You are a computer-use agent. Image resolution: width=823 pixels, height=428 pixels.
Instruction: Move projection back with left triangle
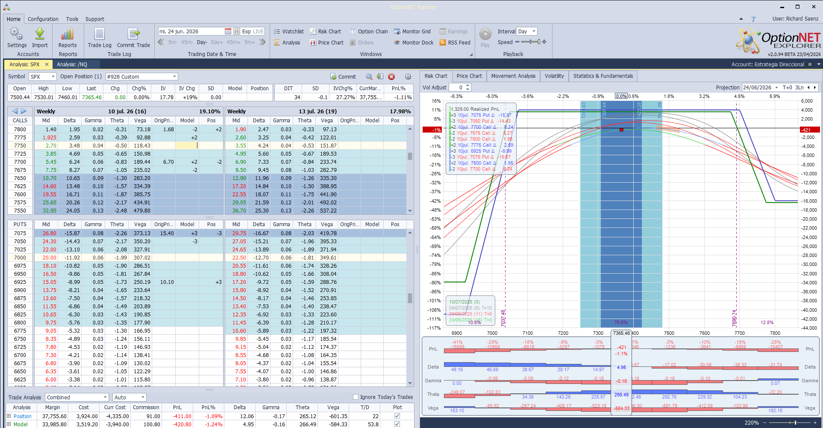pos(808,87)
